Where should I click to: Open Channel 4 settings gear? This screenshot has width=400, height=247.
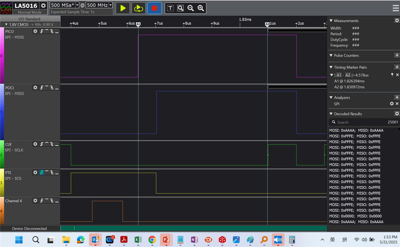click(35, 201)
